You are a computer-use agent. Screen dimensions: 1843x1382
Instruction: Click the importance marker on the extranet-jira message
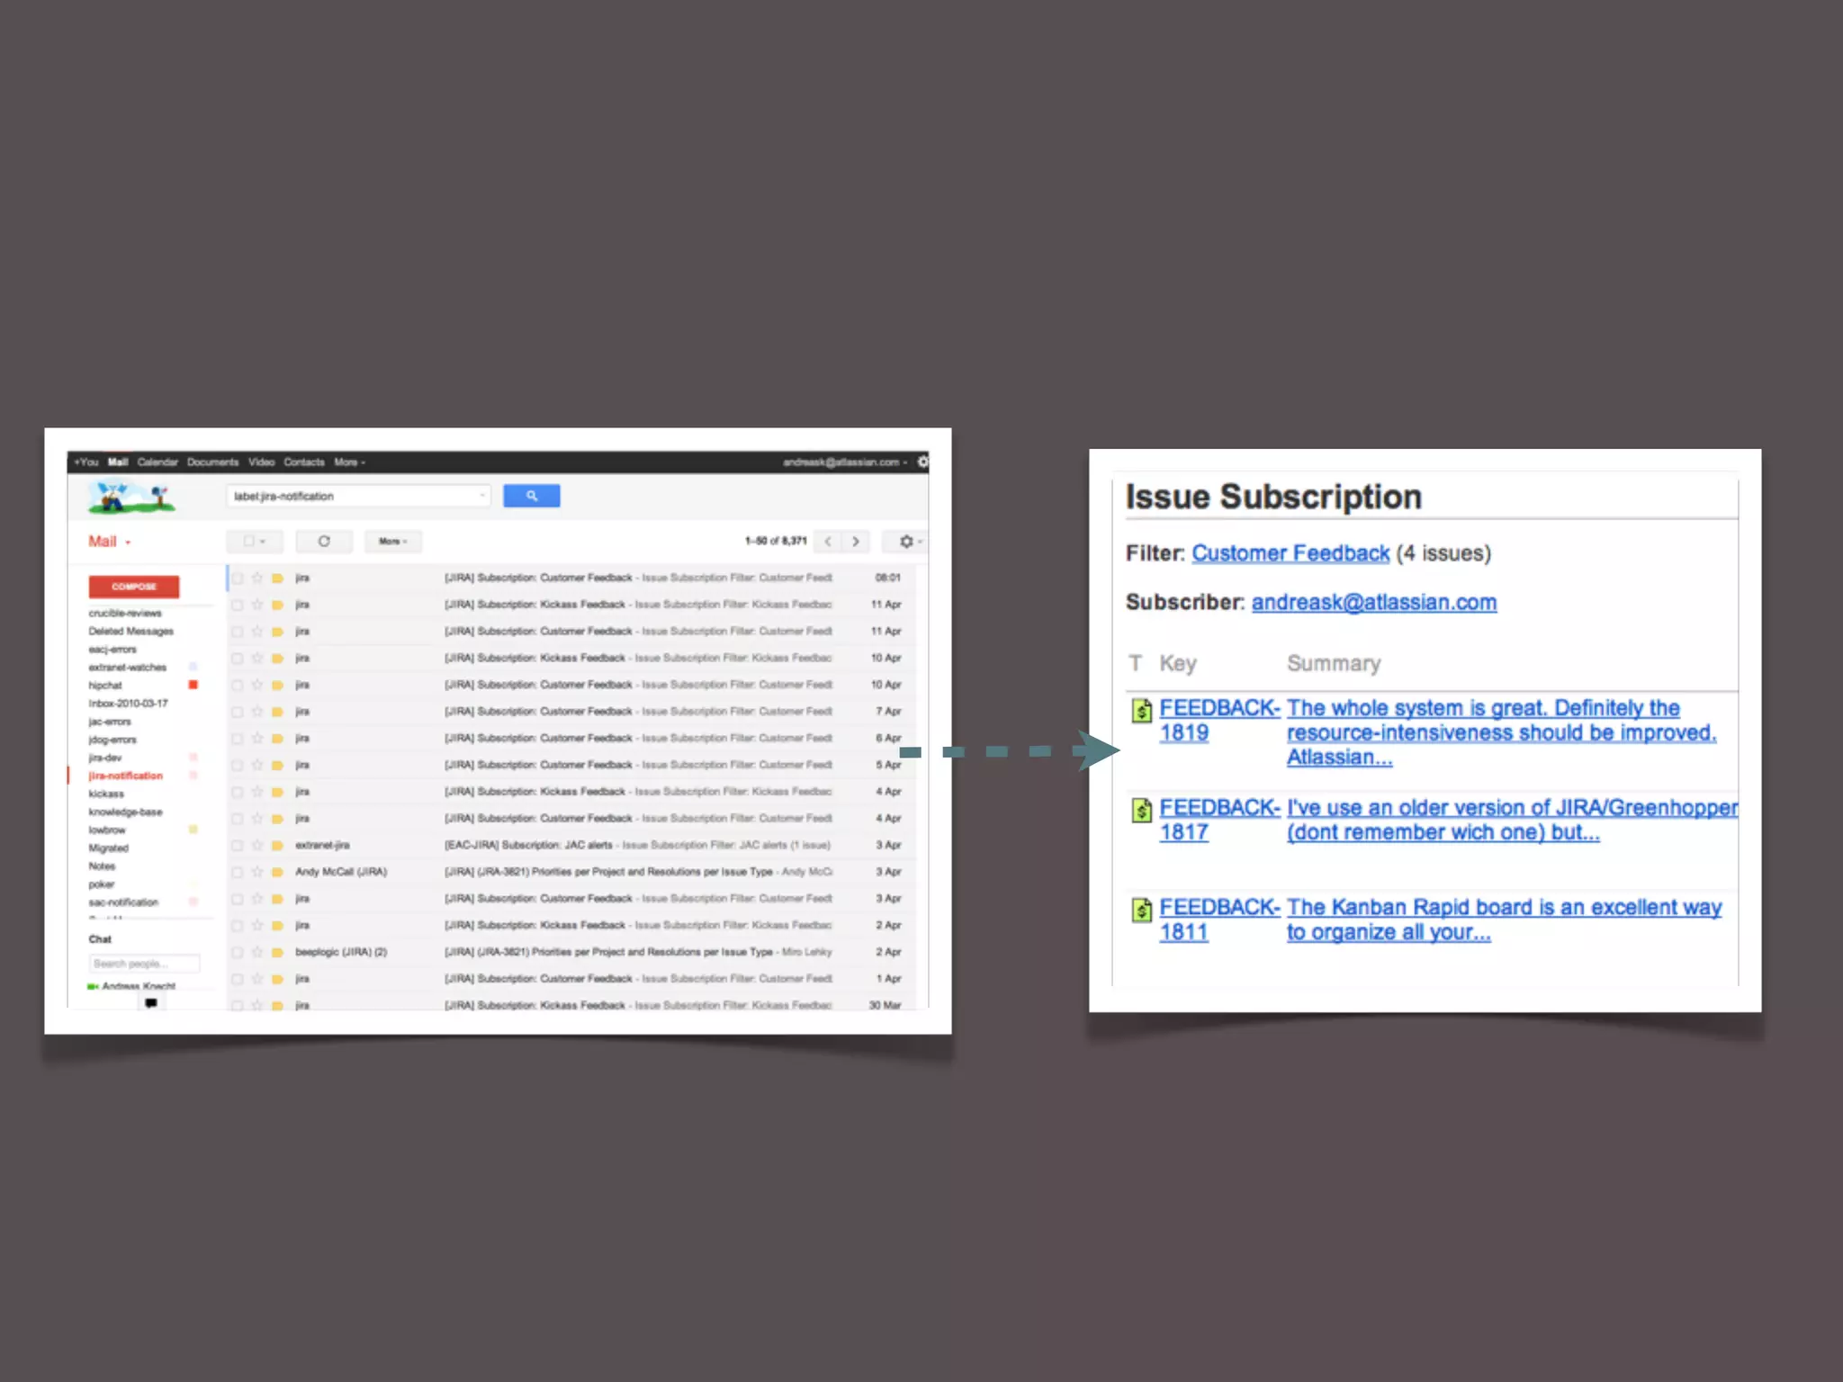[x=277, y=845]
